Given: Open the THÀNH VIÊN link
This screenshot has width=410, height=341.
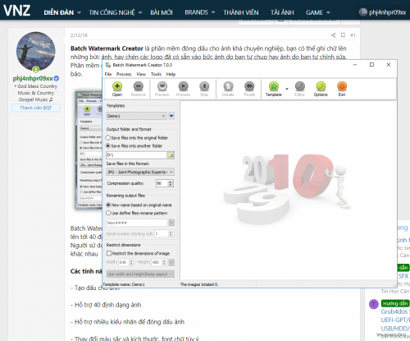Looking at the screenshot, I should 241,12.
